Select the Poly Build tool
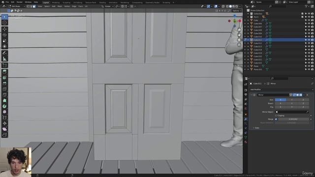Viewport: 315px width, 177px height. pyautogui.click(x=4, y=100)
